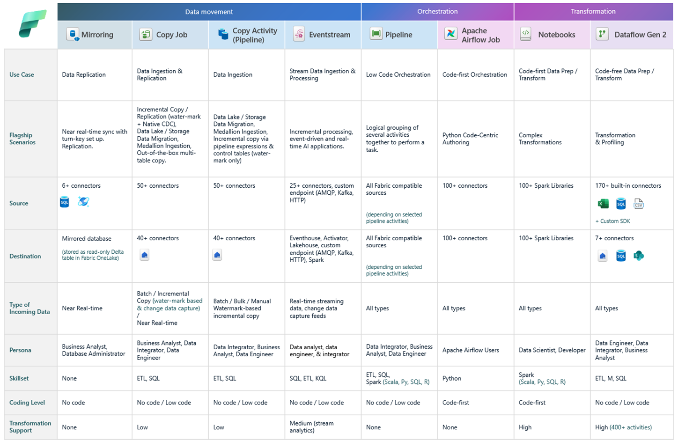
Task: Click the SQL icon in Mirroring source
Action: click(x=65, y=202)
